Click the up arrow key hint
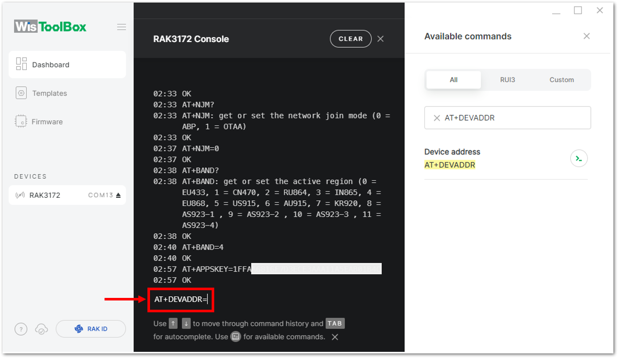 point(174,324)
